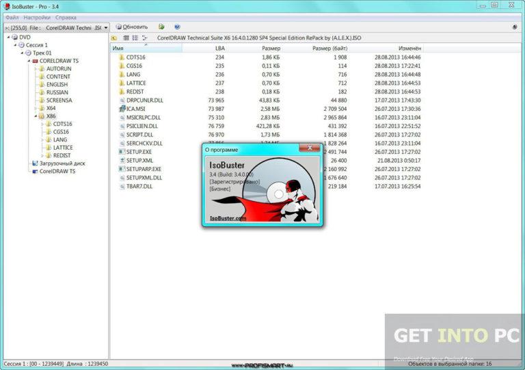Screen dimensions: 525x370
Task: Select the REDIST folder name in file list
Action: [x=135, y=92]
